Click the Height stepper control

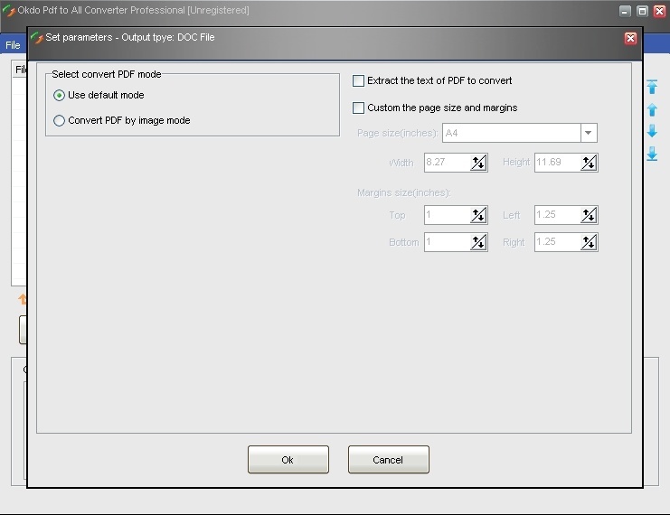[x=589, y=163]
